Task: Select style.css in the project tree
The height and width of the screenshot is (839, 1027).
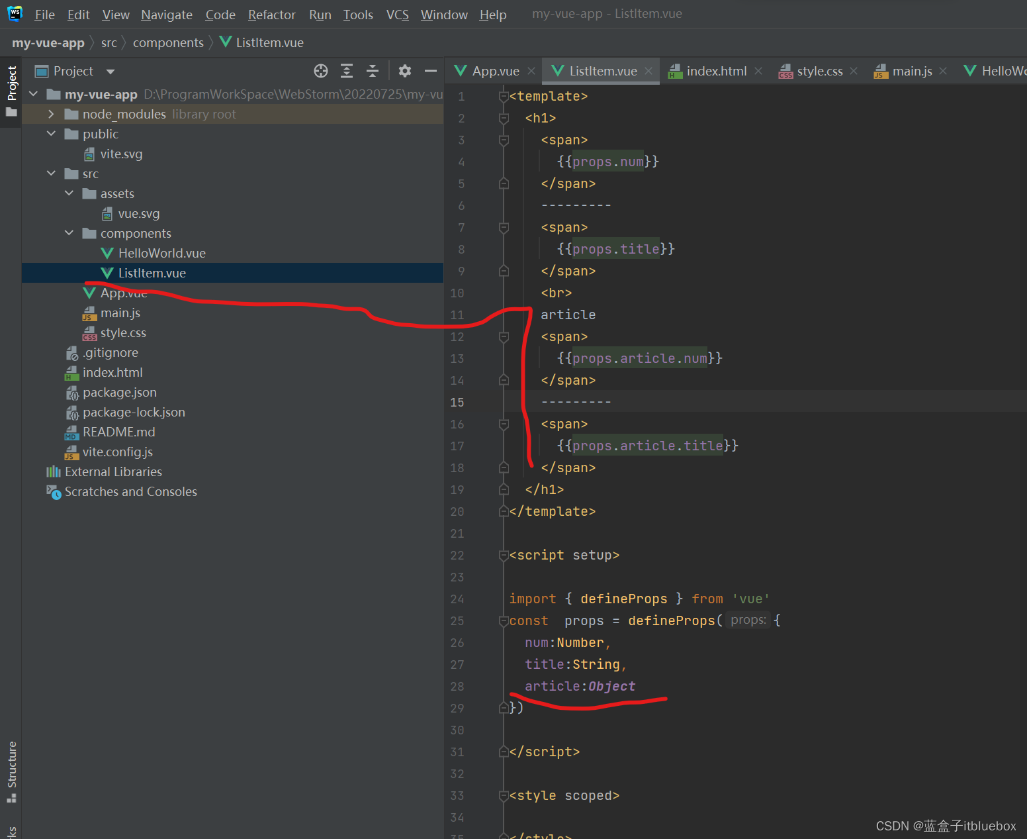Action: (123, 332)
